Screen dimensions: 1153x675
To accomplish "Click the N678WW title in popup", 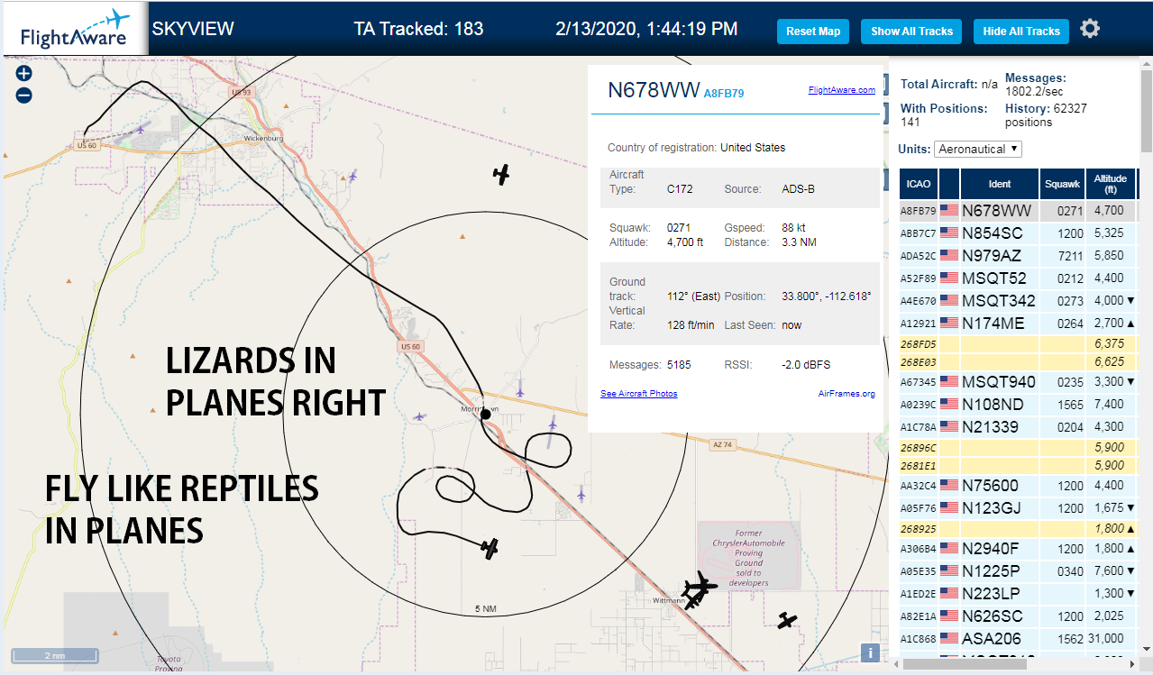I will point(654,91).
